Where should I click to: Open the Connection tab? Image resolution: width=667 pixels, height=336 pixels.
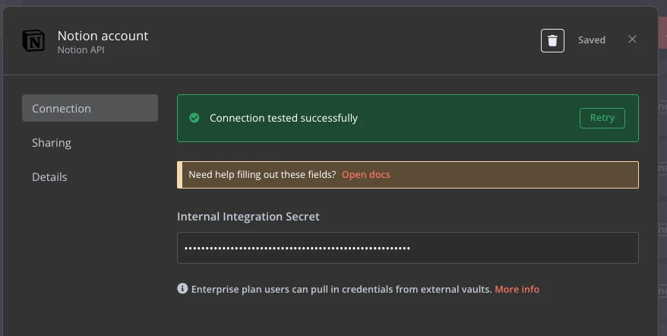pos(90,109)
